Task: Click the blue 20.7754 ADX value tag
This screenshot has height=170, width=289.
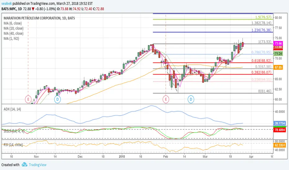Action: [280, 123]
